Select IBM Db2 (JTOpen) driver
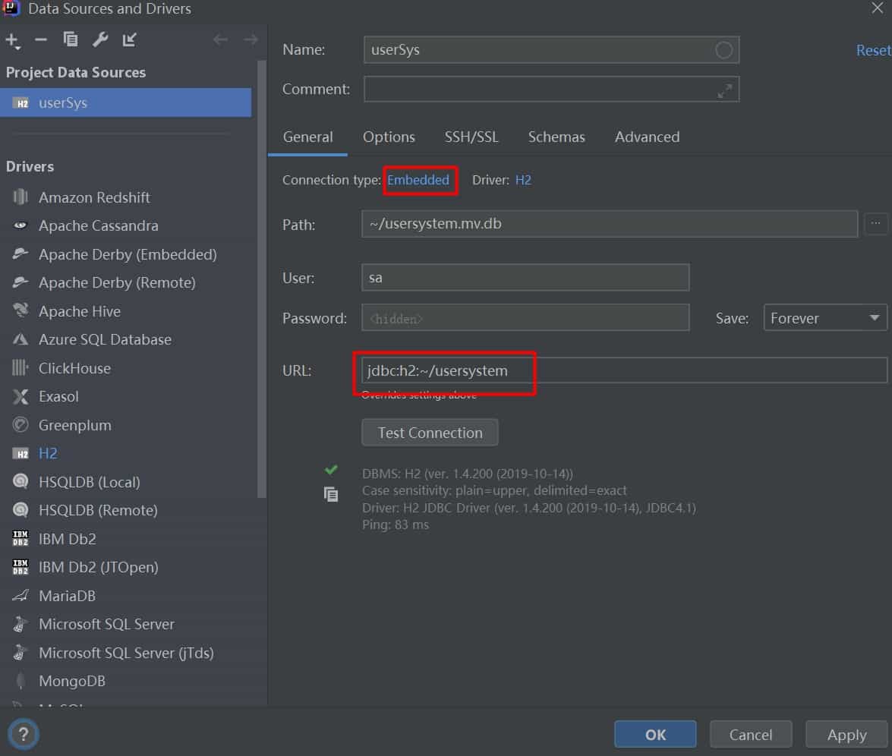This screenshot has width=892, height=756. coord(98,567)
